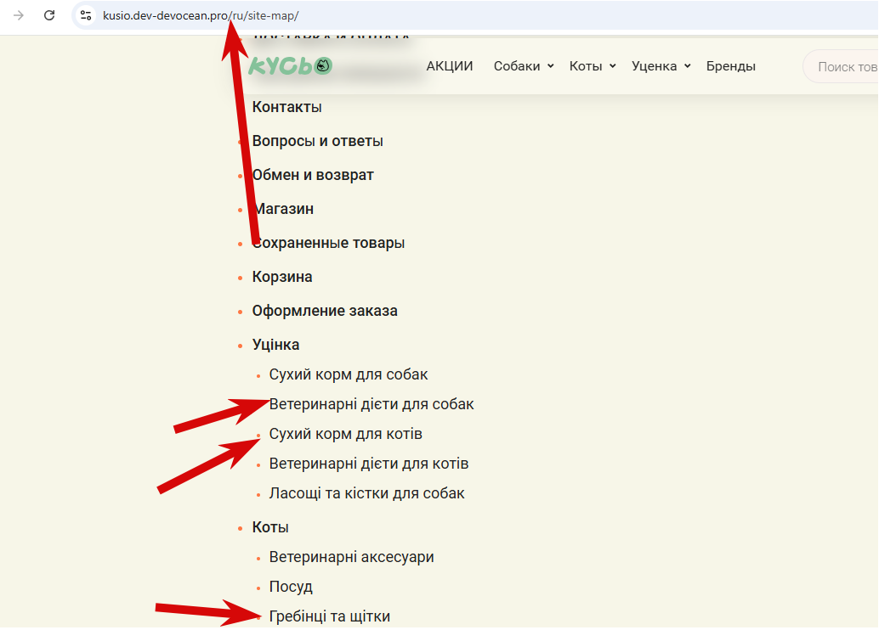Open Ветеринарні аксесуари link

pos(351,557)
